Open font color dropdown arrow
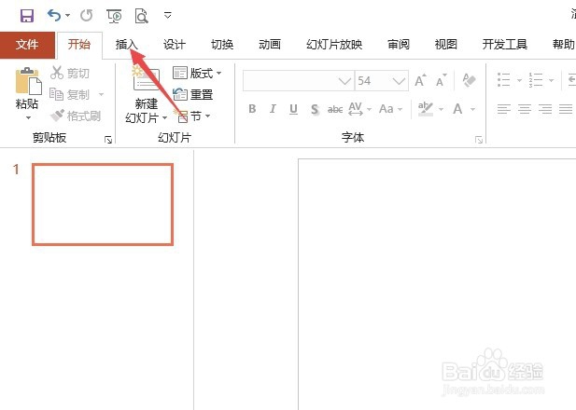 pos(472,109)
